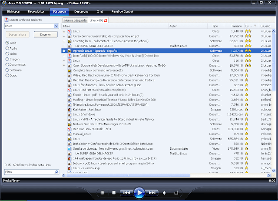Switch to the Reproductor tab
This screenshot has height=201, width=278.
(x=36, y=12)
